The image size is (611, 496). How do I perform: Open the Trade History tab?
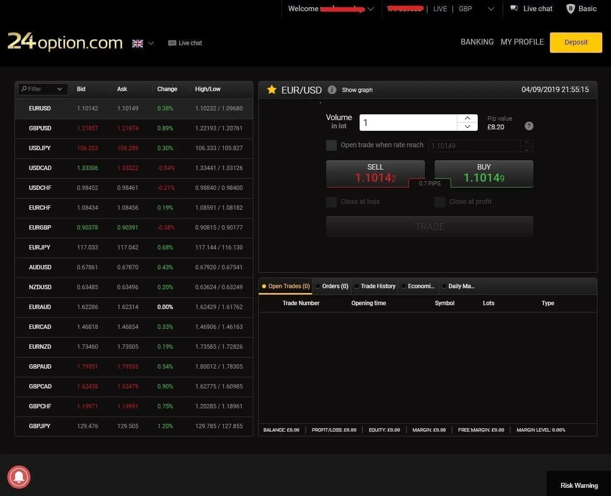[x=375, y=286]
